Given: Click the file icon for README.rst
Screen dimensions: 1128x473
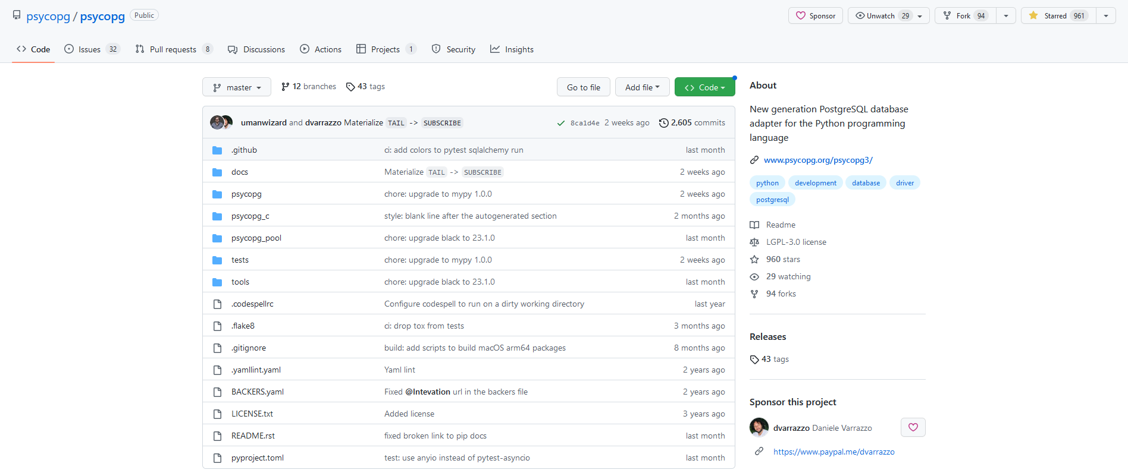Looking at the screenshot, I should 217,436.
